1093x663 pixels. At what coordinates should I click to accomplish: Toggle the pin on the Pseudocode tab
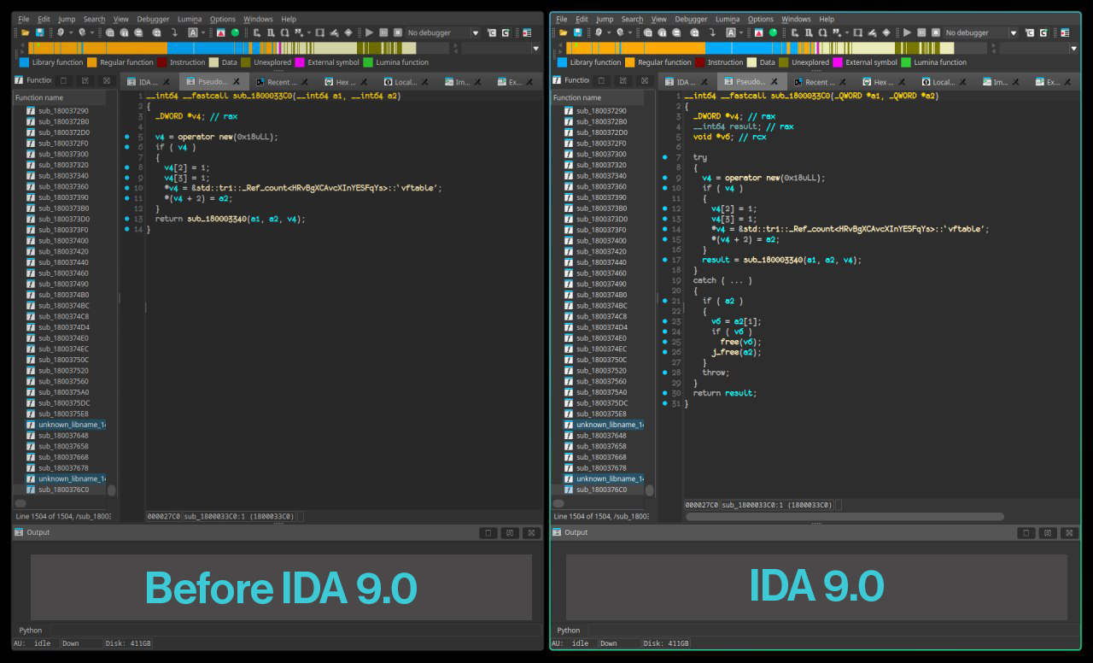[x=236, y=81]
